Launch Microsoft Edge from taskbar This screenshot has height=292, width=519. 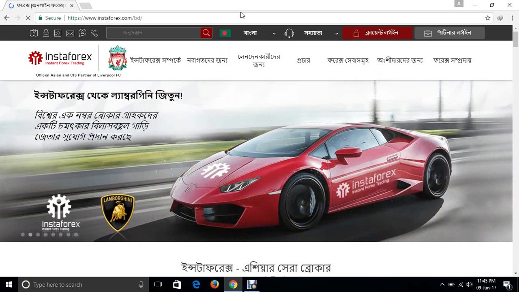[x=196, y=285]
